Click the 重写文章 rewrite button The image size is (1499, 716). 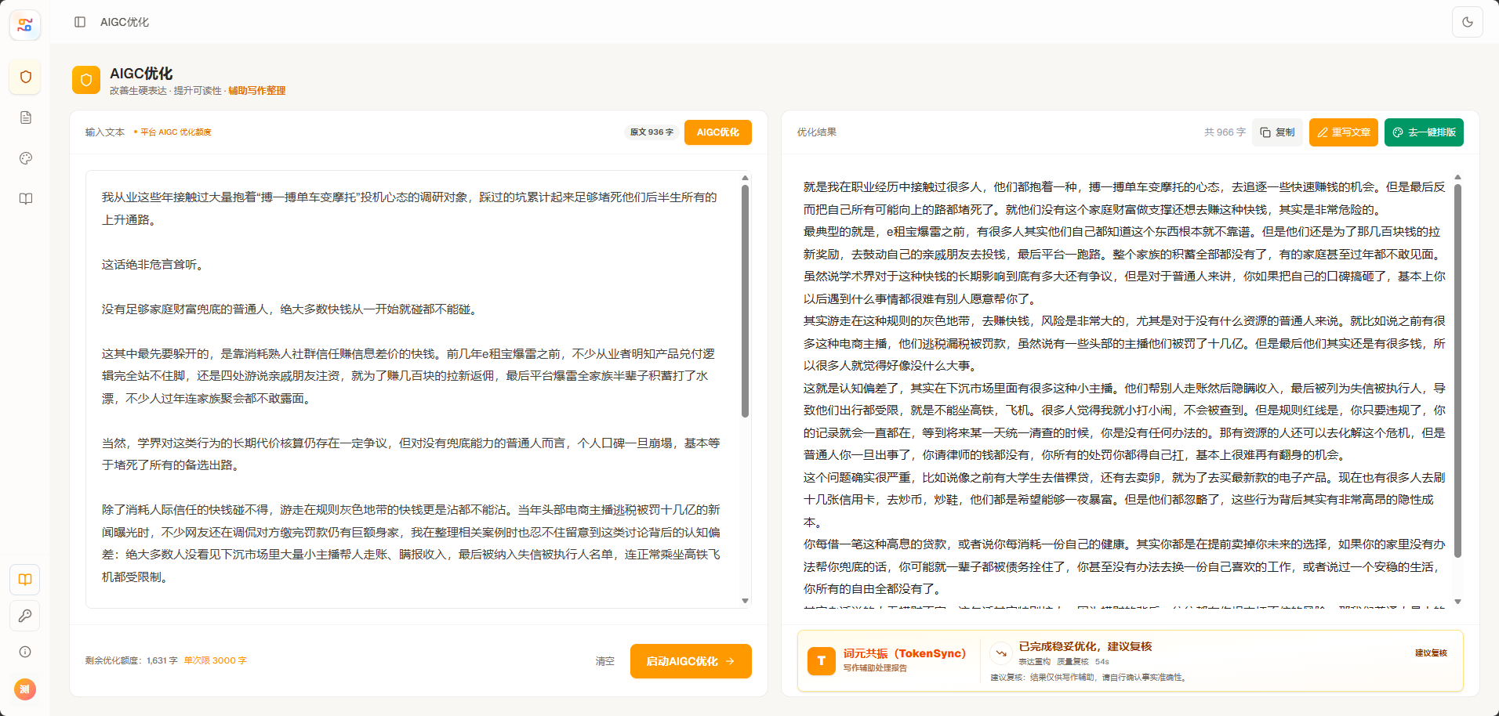[1343, 132]
